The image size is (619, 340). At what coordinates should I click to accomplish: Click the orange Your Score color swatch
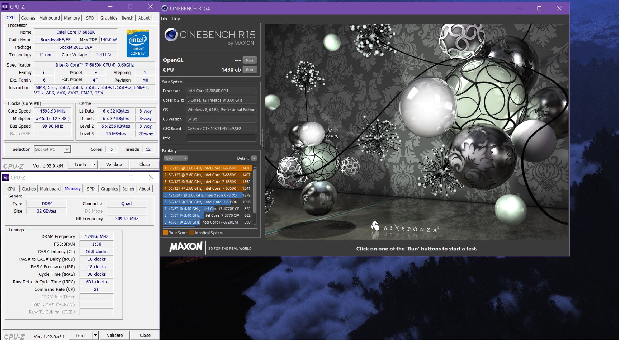(x=165, y=233)
